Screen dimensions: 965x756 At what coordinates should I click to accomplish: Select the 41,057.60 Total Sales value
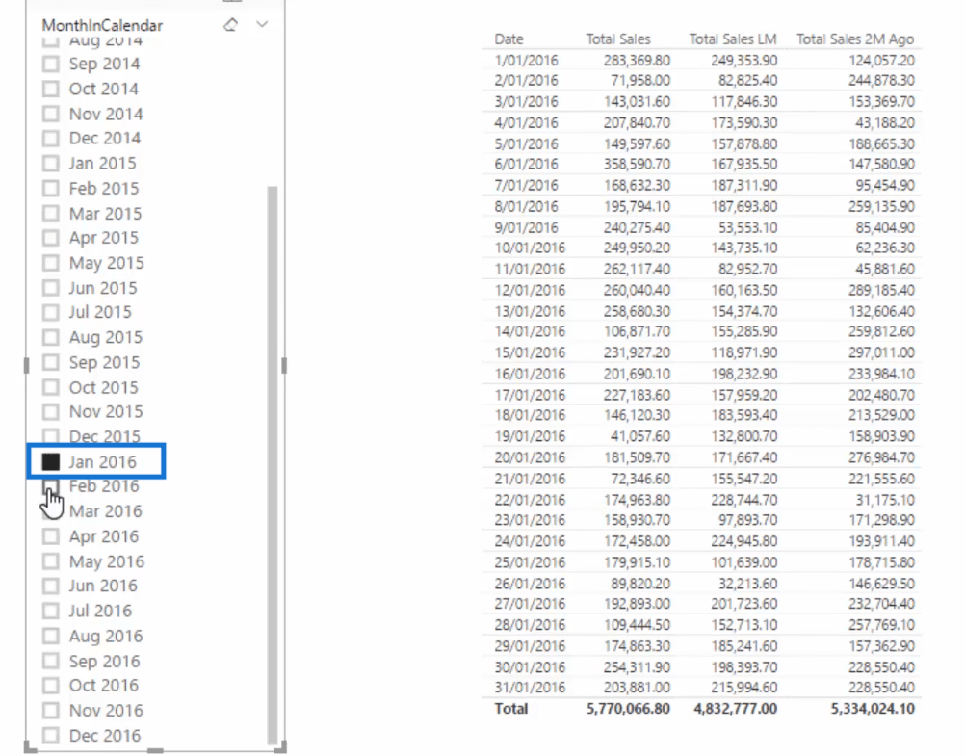pos(640,436)
